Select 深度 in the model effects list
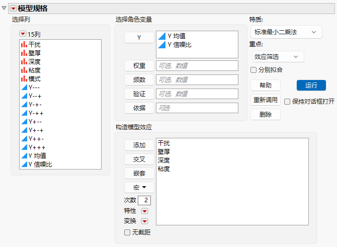The height and width of the screenshot is (247, 337). [x=164, y=160]
